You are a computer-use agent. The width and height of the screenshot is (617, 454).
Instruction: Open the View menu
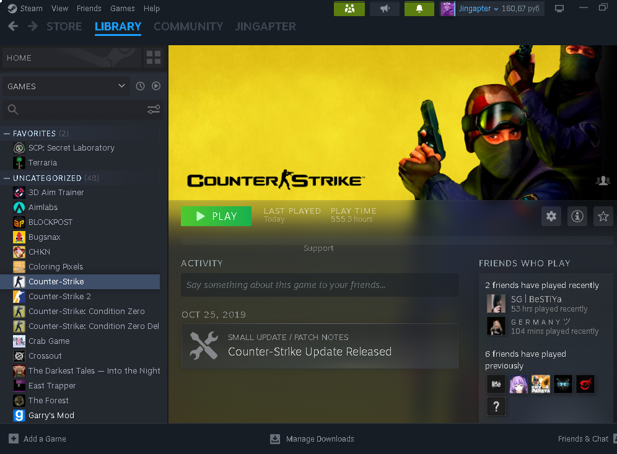60,9
